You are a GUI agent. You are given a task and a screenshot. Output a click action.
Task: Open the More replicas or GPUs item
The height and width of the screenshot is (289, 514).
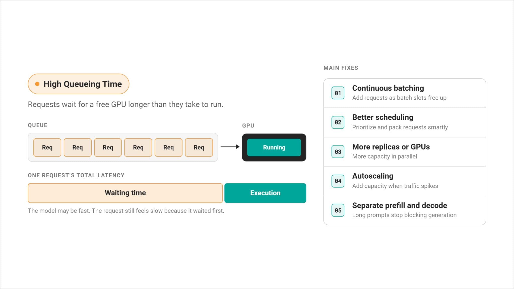[405, 152]
